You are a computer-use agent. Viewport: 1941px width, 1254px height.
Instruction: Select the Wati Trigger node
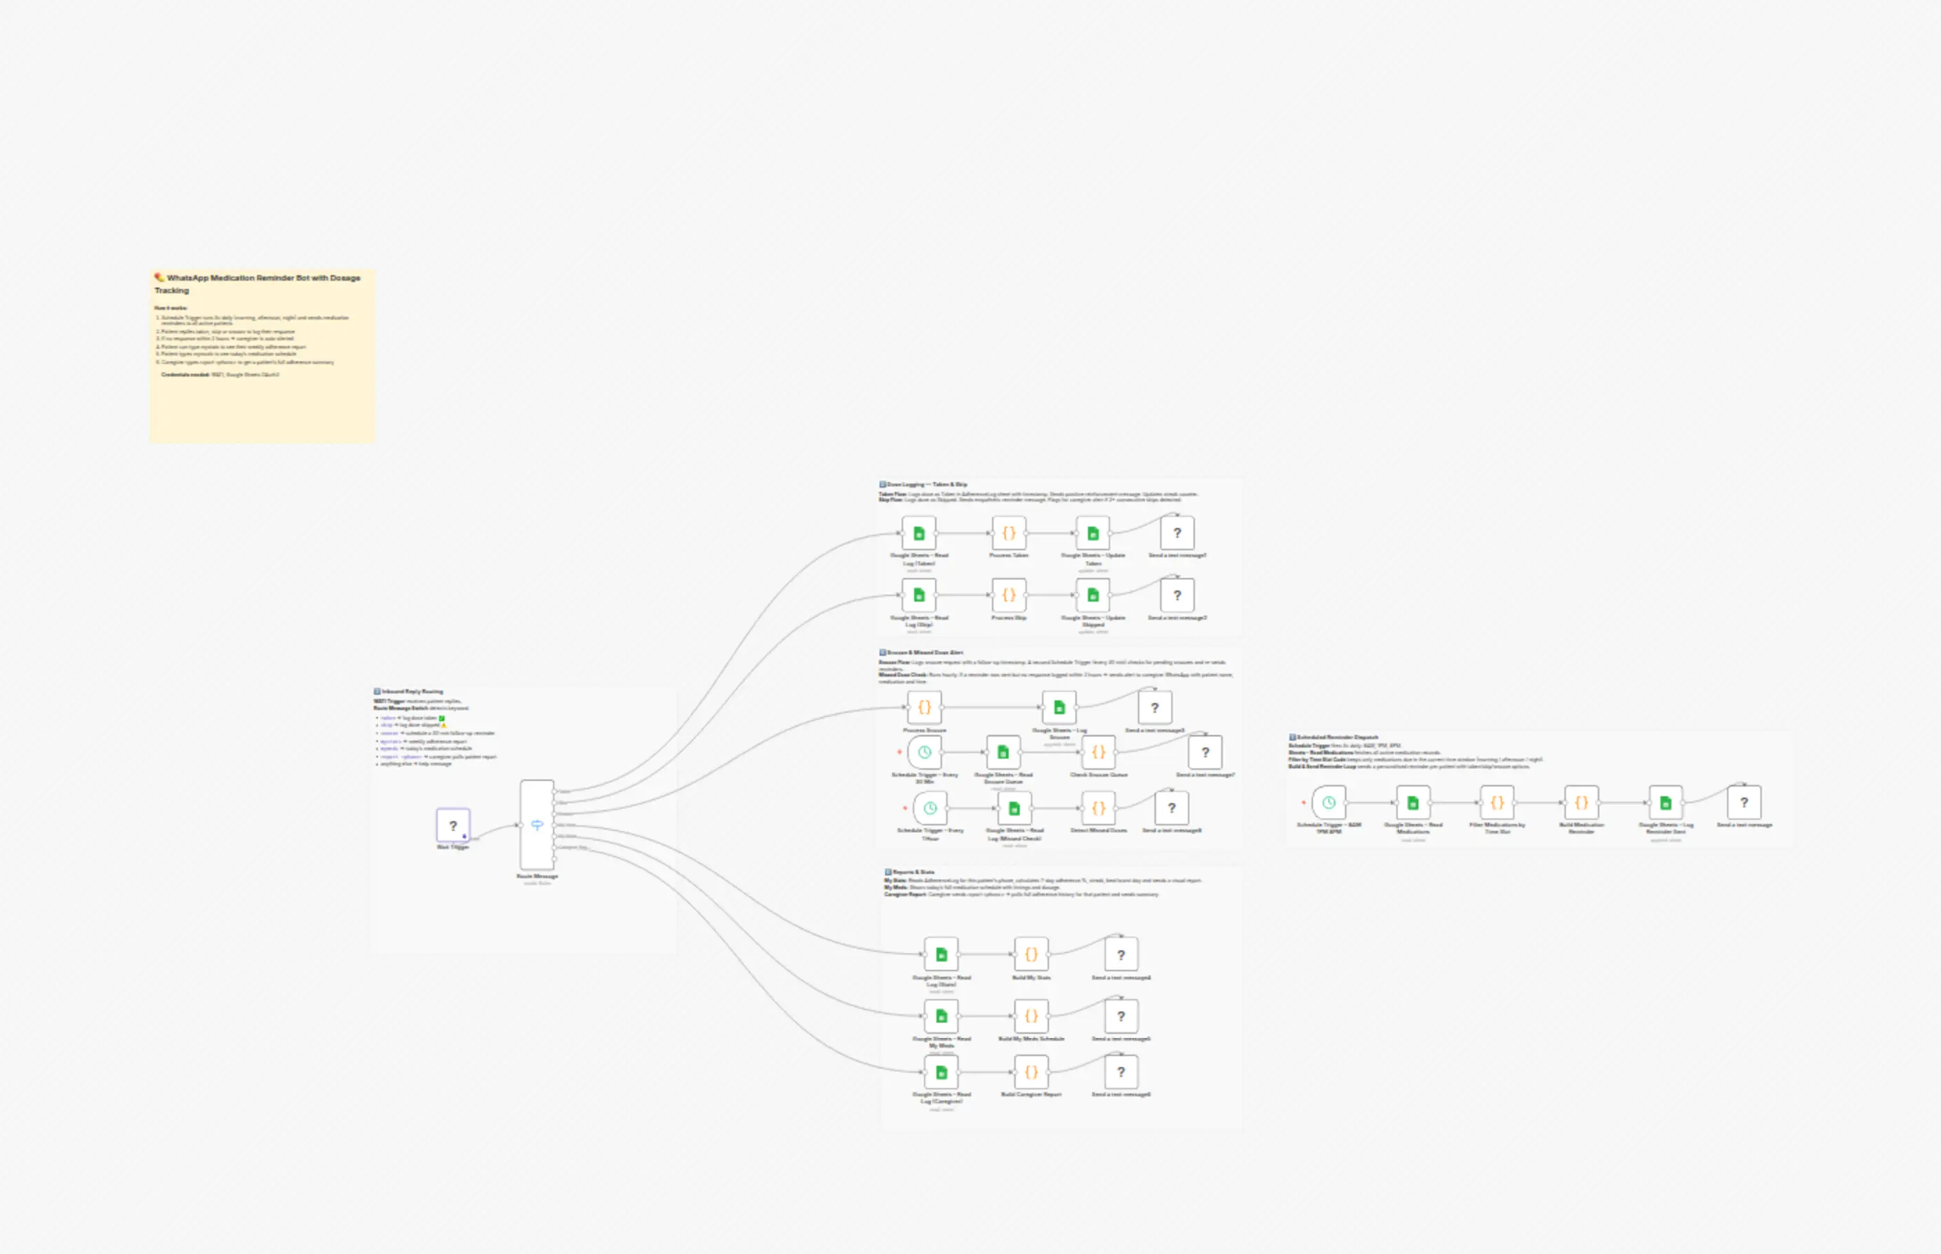pos(453,825)
